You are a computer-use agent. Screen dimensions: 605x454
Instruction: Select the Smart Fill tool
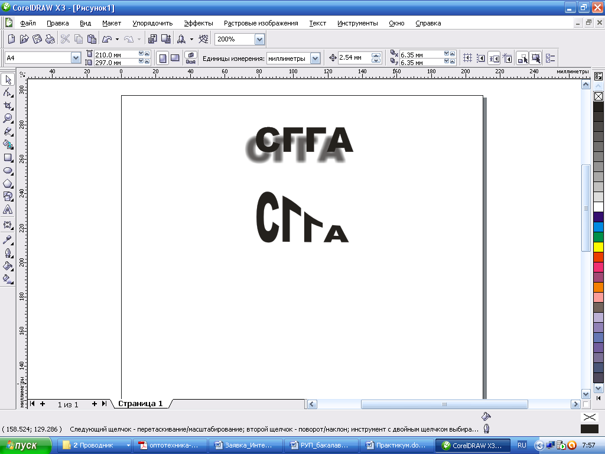8,145
